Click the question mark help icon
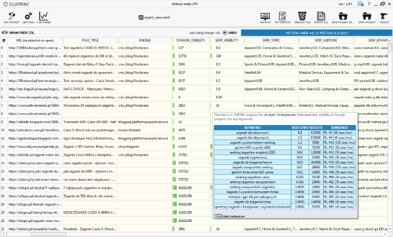This screenshot has height=237, width=393. click(369, 4)
